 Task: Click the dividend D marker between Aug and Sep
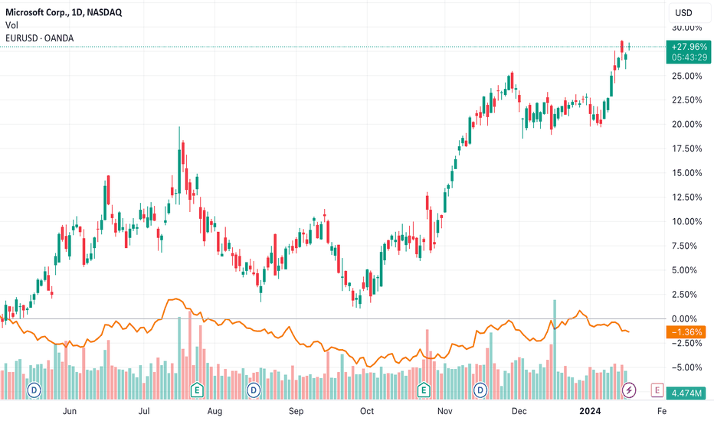pos(253,390)
